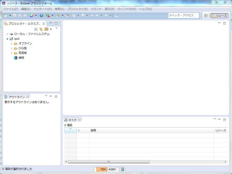Click the Forward navigation arrow icon

click(x=106, y=15)
